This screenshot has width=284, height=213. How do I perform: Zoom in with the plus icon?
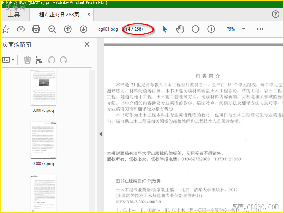click(x=211, y=29)
